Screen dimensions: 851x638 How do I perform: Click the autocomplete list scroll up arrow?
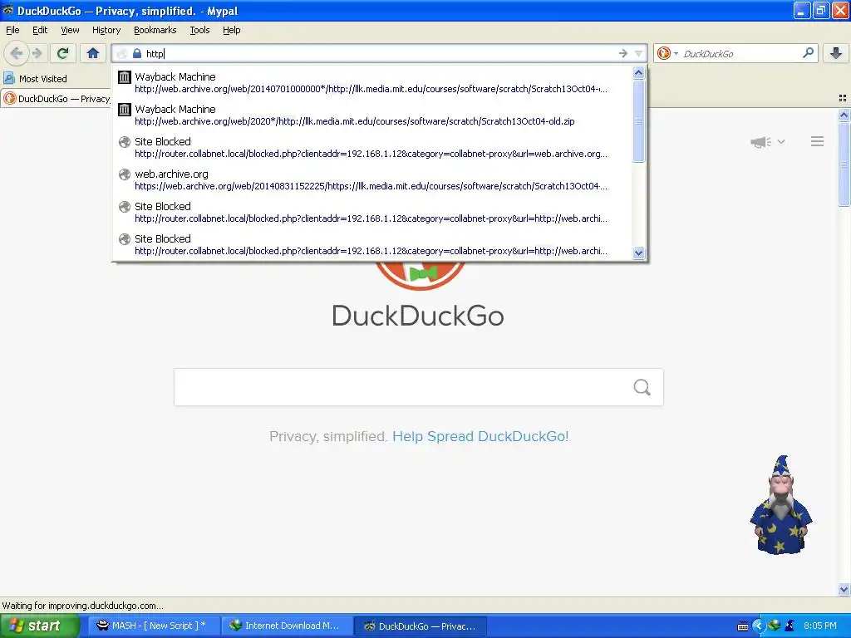pos(639,73)
